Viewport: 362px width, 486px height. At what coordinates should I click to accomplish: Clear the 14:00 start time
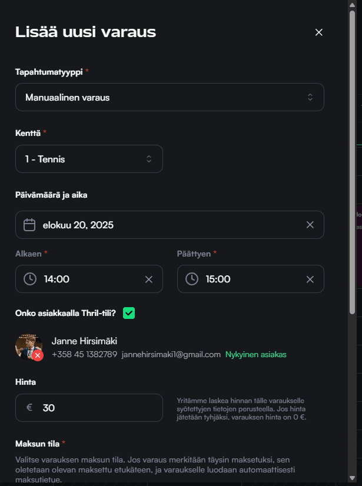tap(149, 279)
